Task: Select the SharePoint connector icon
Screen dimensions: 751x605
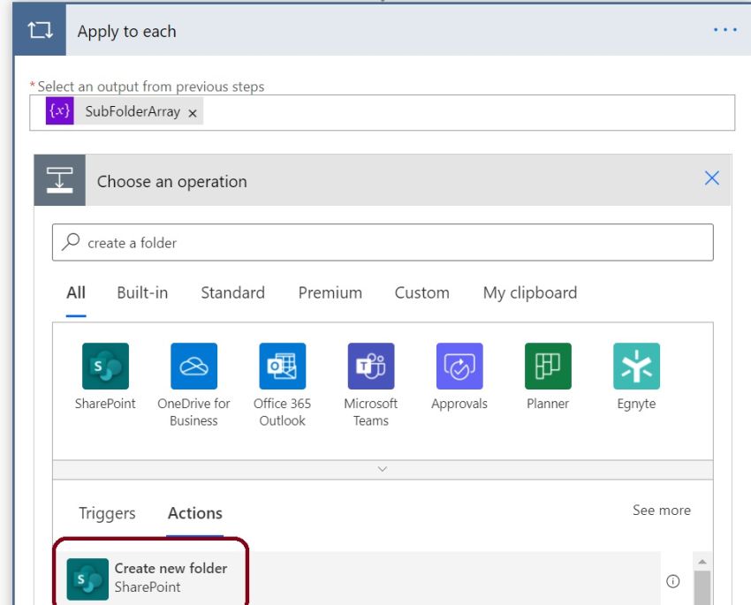Action: coord(106,367)
